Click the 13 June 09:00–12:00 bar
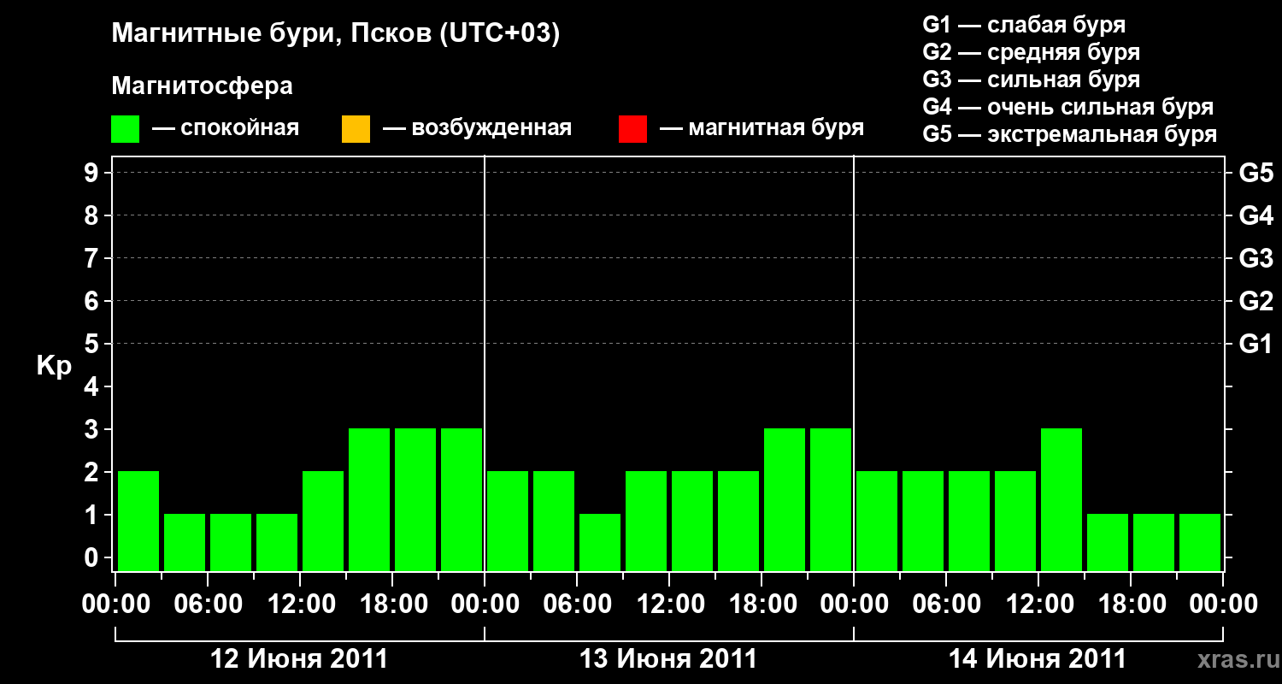The image size is (1282, 684). pos(646,521)
